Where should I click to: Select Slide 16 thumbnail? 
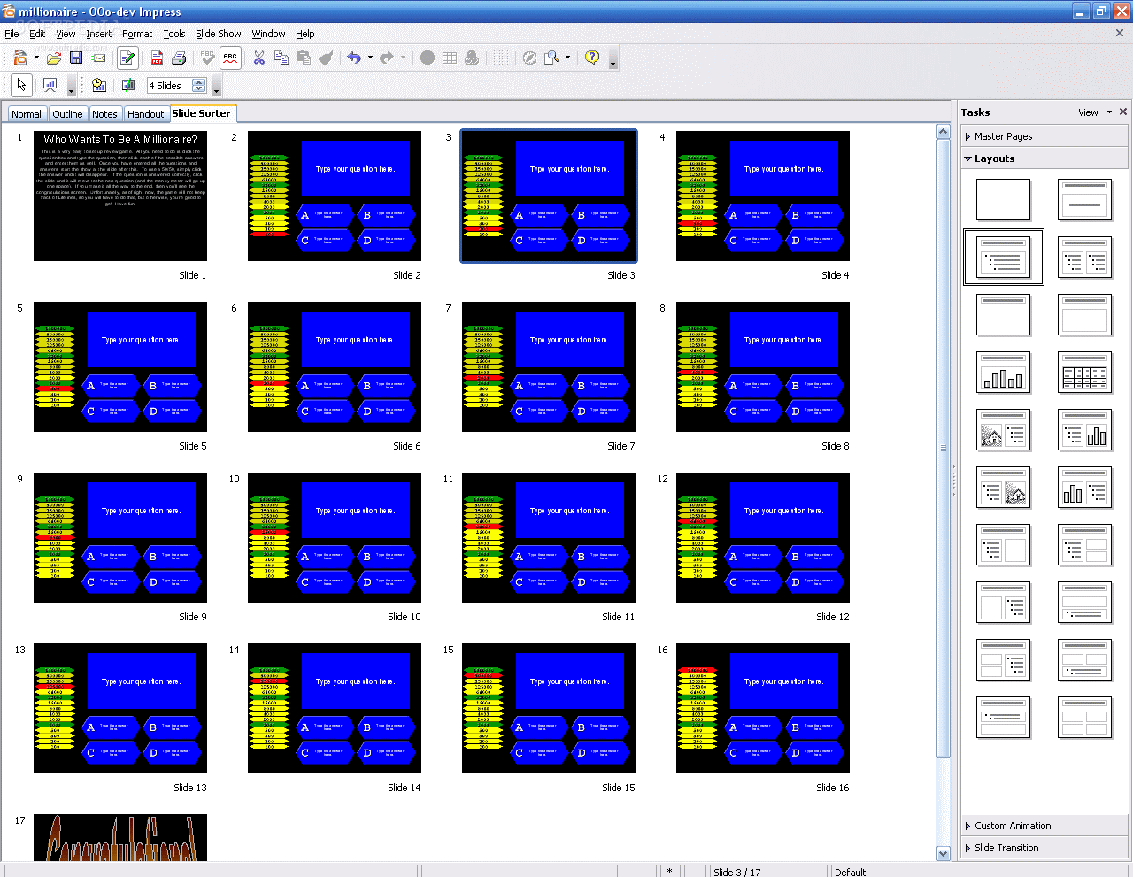[x=763, y=709]
